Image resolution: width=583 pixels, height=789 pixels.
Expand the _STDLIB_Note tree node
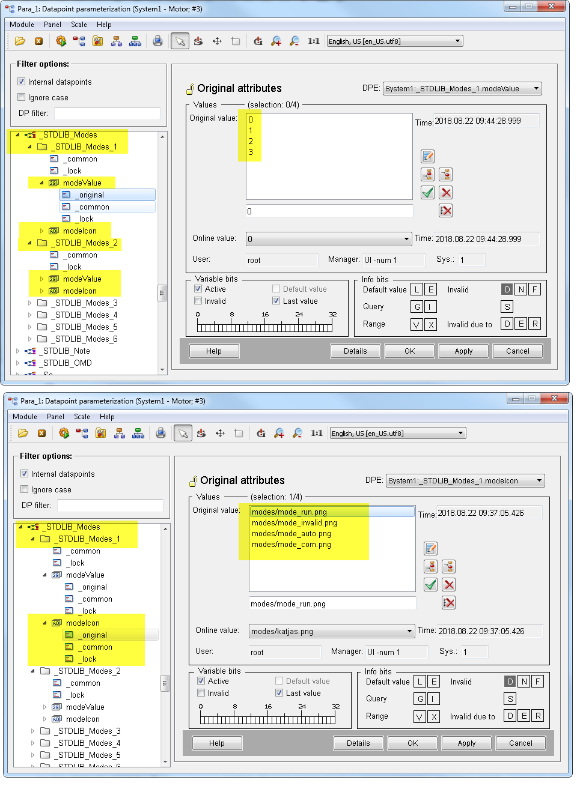point(17,351)
